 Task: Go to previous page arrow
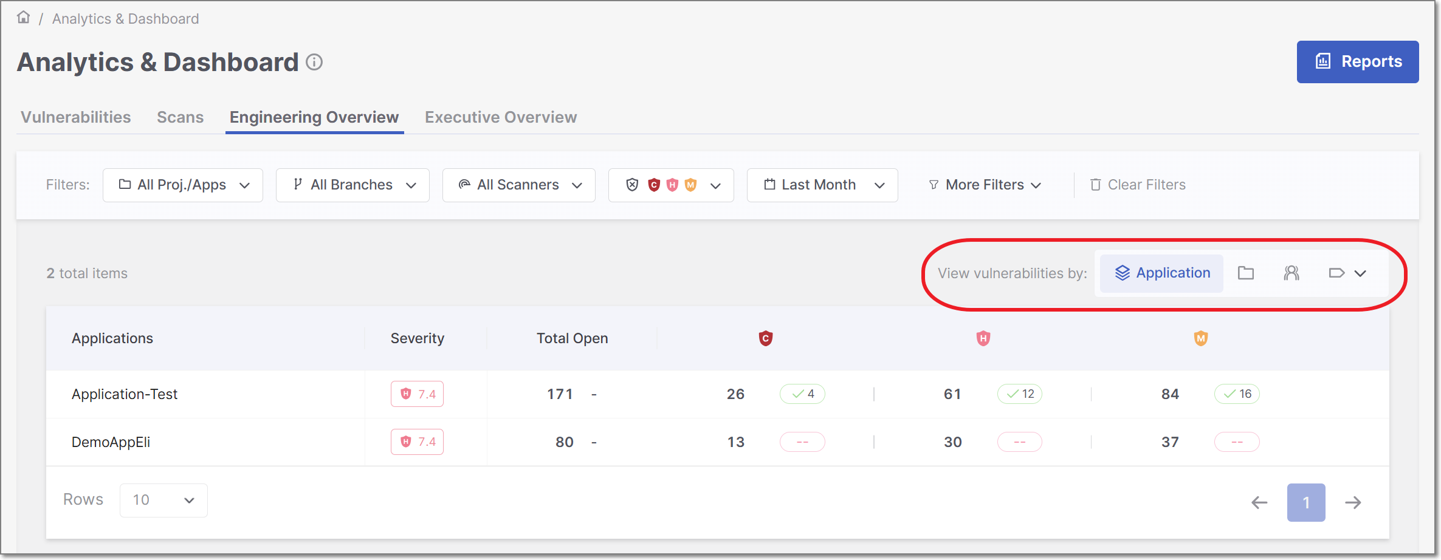pyautogui.click(x=1259, y=502)
